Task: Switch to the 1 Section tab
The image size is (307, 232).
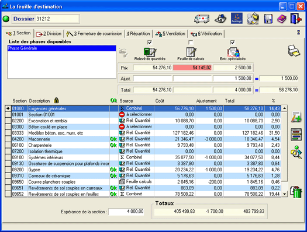Action: coord(18,33)
